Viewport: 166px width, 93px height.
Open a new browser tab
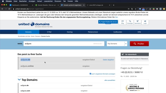pos(114,5)
